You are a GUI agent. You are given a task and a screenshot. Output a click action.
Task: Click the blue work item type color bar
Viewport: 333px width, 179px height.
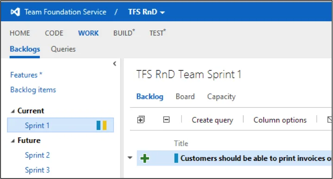[176, 158]
